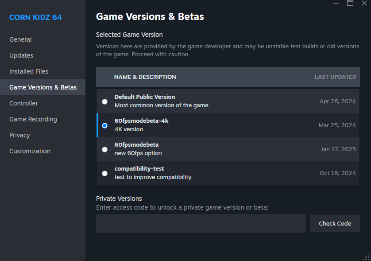This screenshot has height=261, width=371.
Task: Go to the Updates section
Action: point(21,55)
